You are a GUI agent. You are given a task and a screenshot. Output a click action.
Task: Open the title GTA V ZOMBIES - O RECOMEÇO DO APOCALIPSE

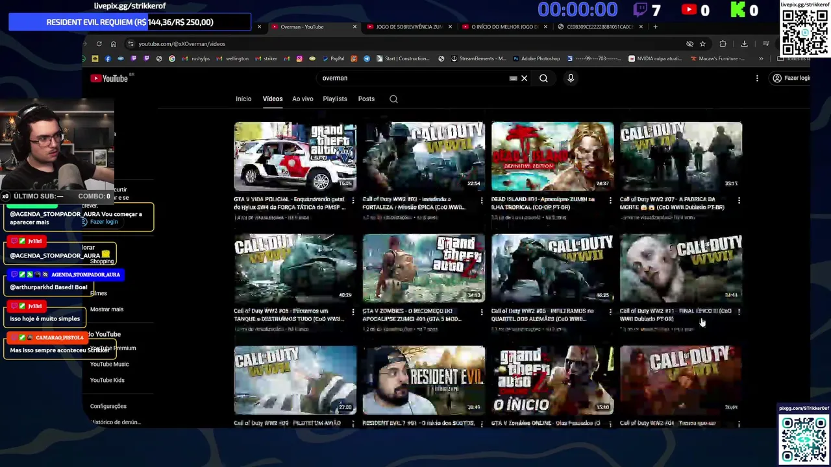pyautogui.click(x=412, y=315)
